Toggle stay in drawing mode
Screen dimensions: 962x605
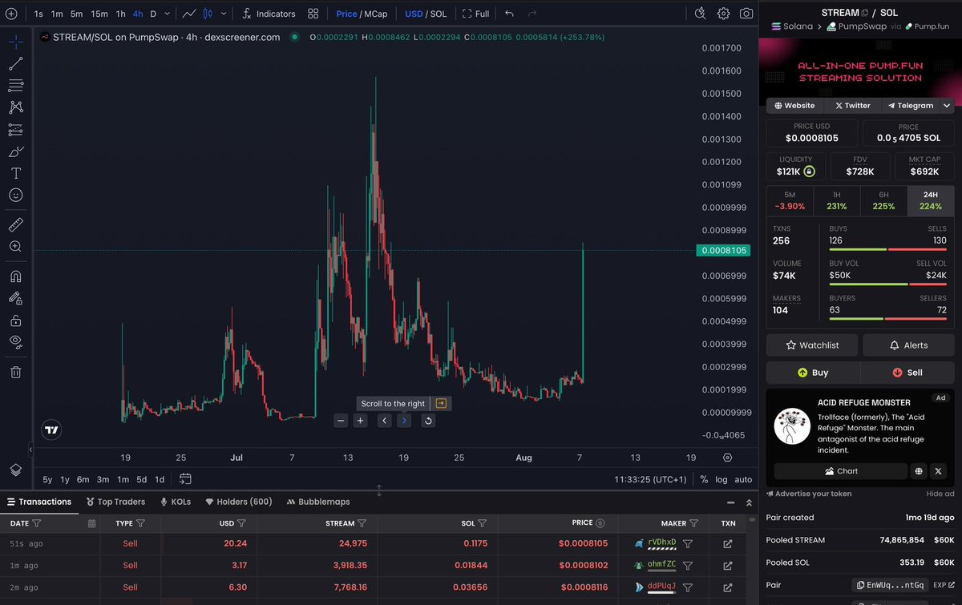(x=16, y=298)
